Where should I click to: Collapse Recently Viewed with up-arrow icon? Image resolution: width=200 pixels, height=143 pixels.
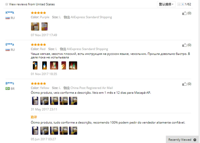195,140
